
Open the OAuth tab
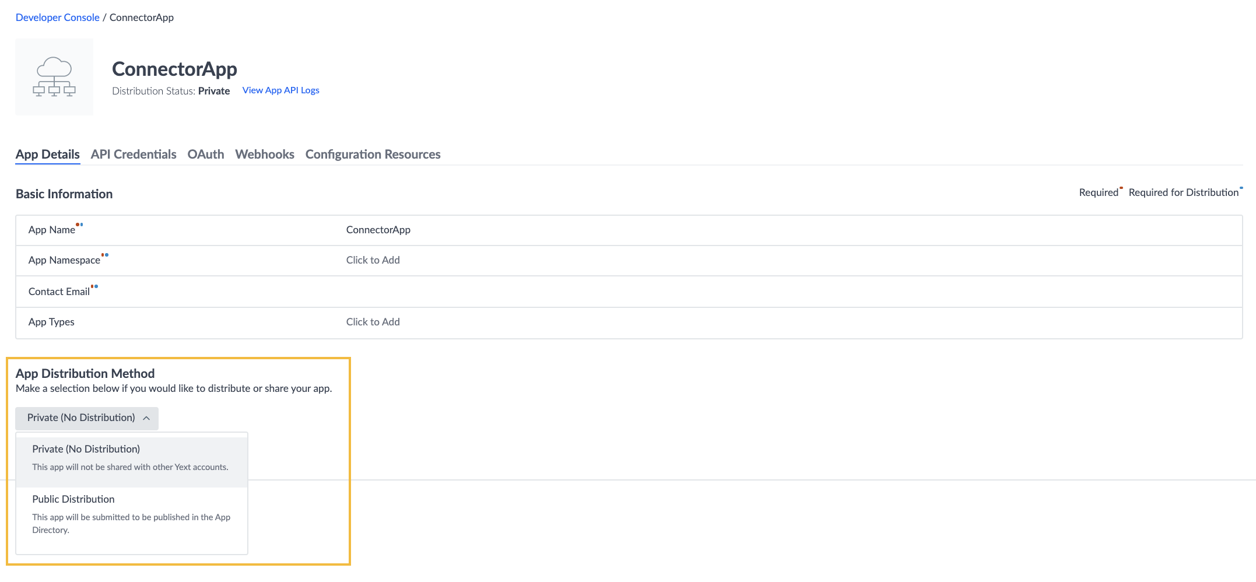tap(206, 155)
